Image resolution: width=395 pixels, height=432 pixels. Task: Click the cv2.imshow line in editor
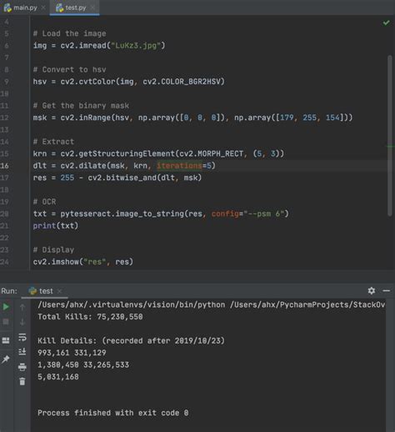click(x=83, y=262)
